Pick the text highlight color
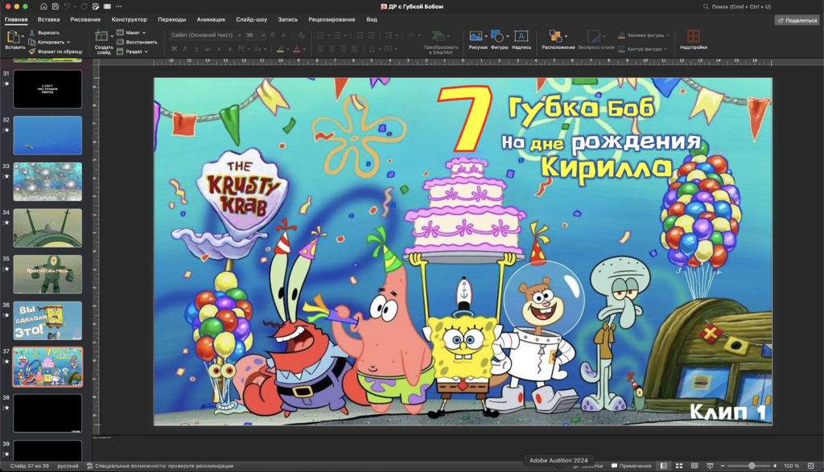Viewport: 824px width, 472px height. click(281, 49)
